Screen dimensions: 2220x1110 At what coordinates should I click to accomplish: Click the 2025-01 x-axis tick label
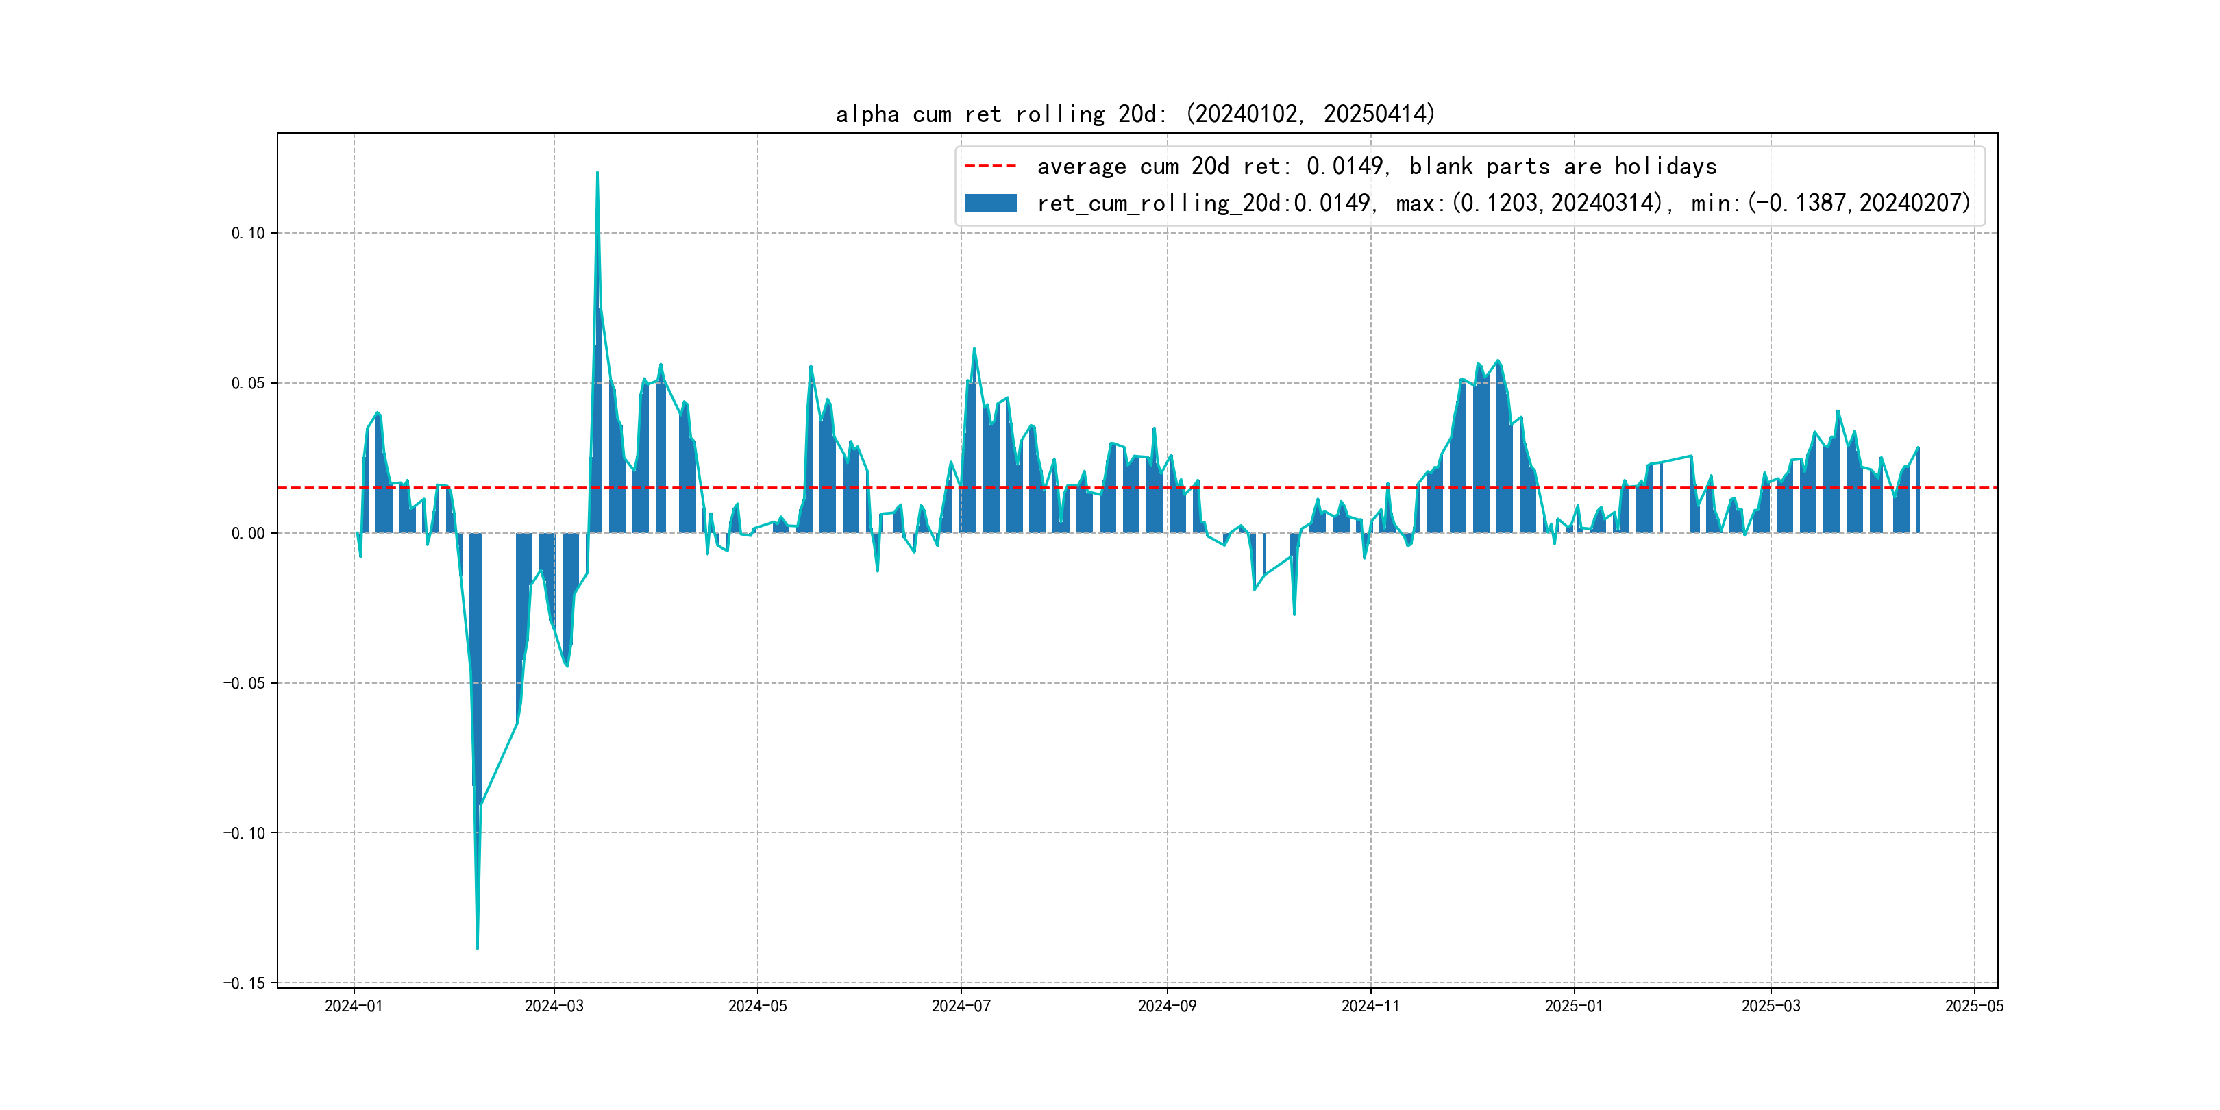[1574, 1006]
